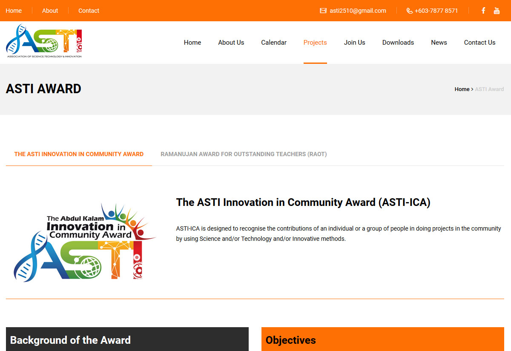Go to About Us in main navigation
This screenshot has width=511, height=351.
point(231,43)
